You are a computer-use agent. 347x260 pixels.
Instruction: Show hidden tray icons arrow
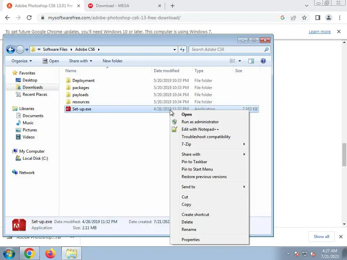pos(288,254)
